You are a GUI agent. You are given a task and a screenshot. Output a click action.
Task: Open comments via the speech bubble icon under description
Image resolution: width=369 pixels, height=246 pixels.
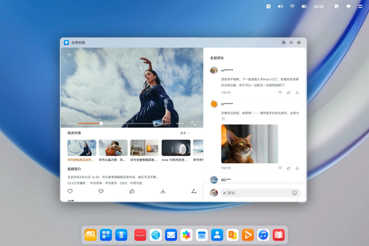tap(101, 191)
